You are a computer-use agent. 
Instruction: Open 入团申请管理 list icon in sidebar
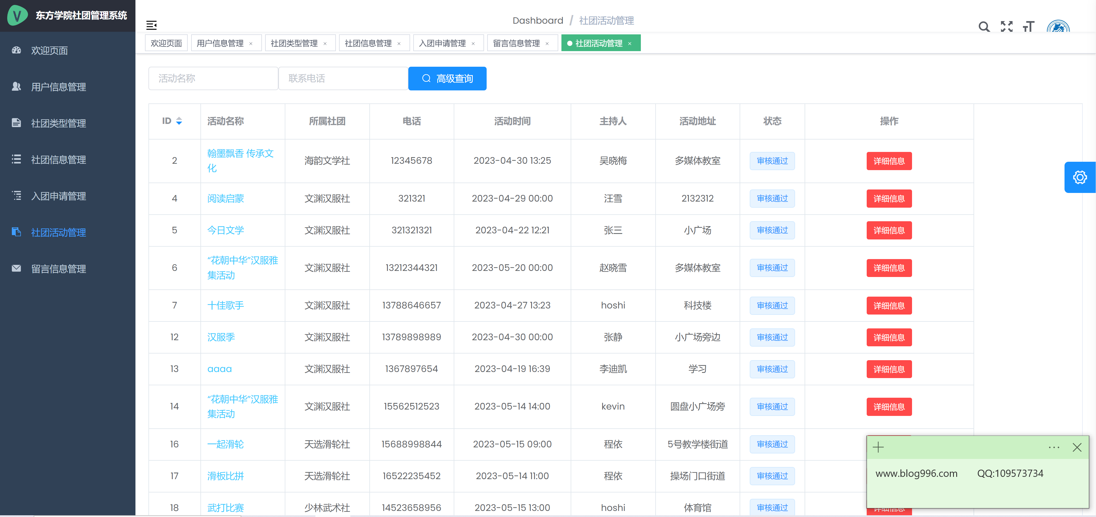(x=16, y=196)
